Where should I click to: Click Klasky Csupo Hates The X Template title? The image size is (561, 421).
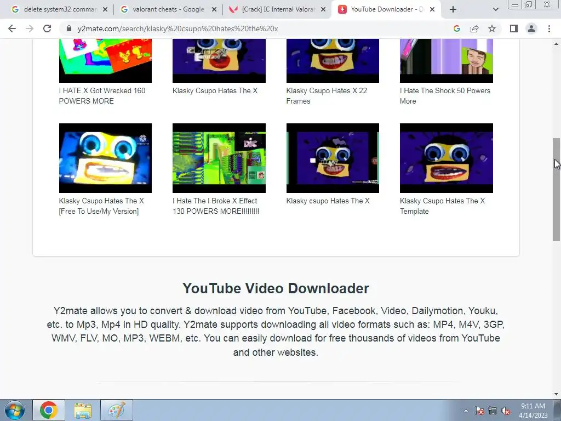(x=442, y=206)
